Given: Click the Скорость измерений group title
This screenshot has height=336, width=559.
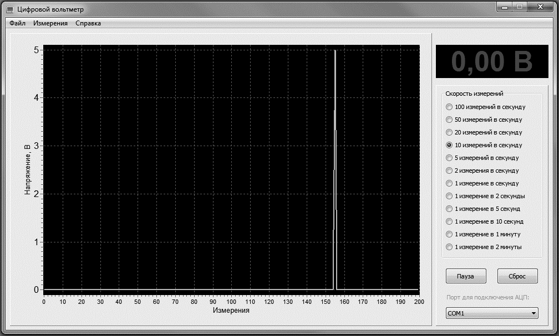Looking at the screenshot, I should click(474, 94).
